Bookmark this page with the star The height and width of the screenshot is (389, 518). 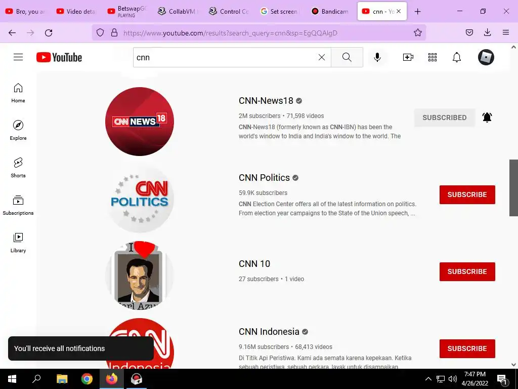point(417,32)
